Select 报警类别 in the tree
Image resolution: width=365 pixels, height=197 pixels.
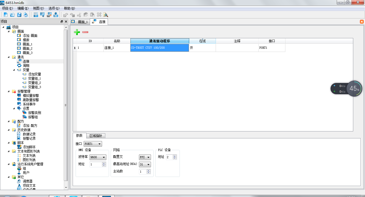(x=34, y=113)
